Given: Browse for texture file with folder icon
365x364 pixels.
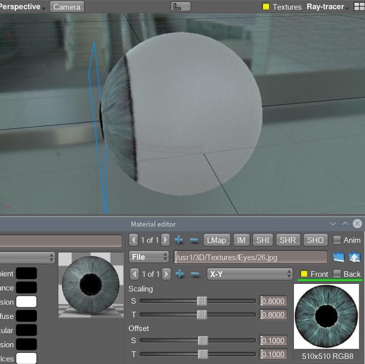Looking at the screenshot, I should (339, 257).
